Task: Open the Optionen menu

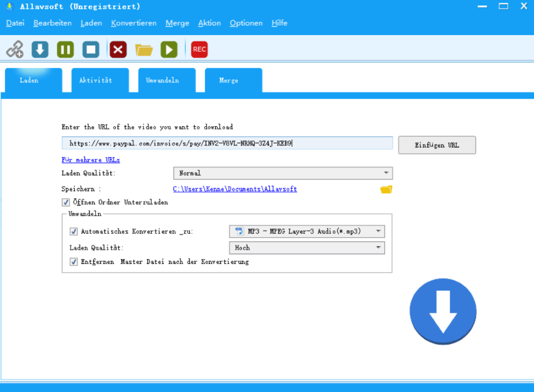Action: point(246,23)
